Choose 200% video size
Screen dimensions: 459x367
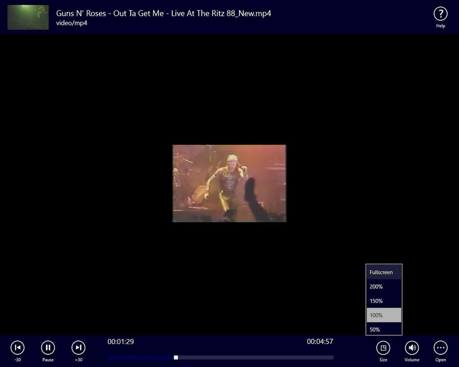(x=384, y=286)
